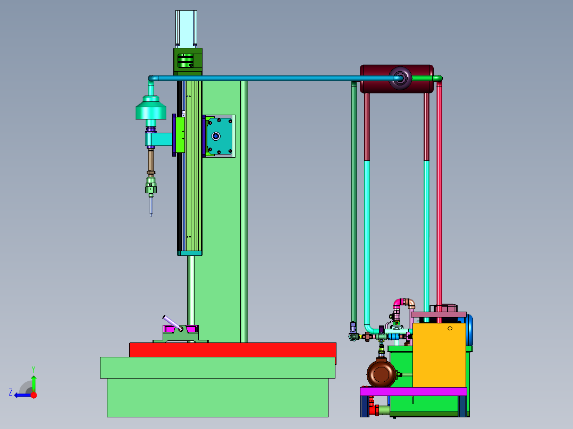The image size is (573, 429).
Task: Click the Y axis label
Action: pyautogui.click(x=33, y=370)
